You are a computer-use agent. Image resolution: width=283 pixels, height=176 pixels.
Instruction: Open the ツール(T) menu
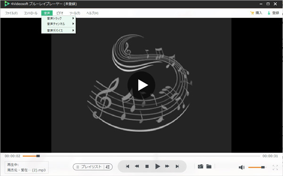pos(75,13)
